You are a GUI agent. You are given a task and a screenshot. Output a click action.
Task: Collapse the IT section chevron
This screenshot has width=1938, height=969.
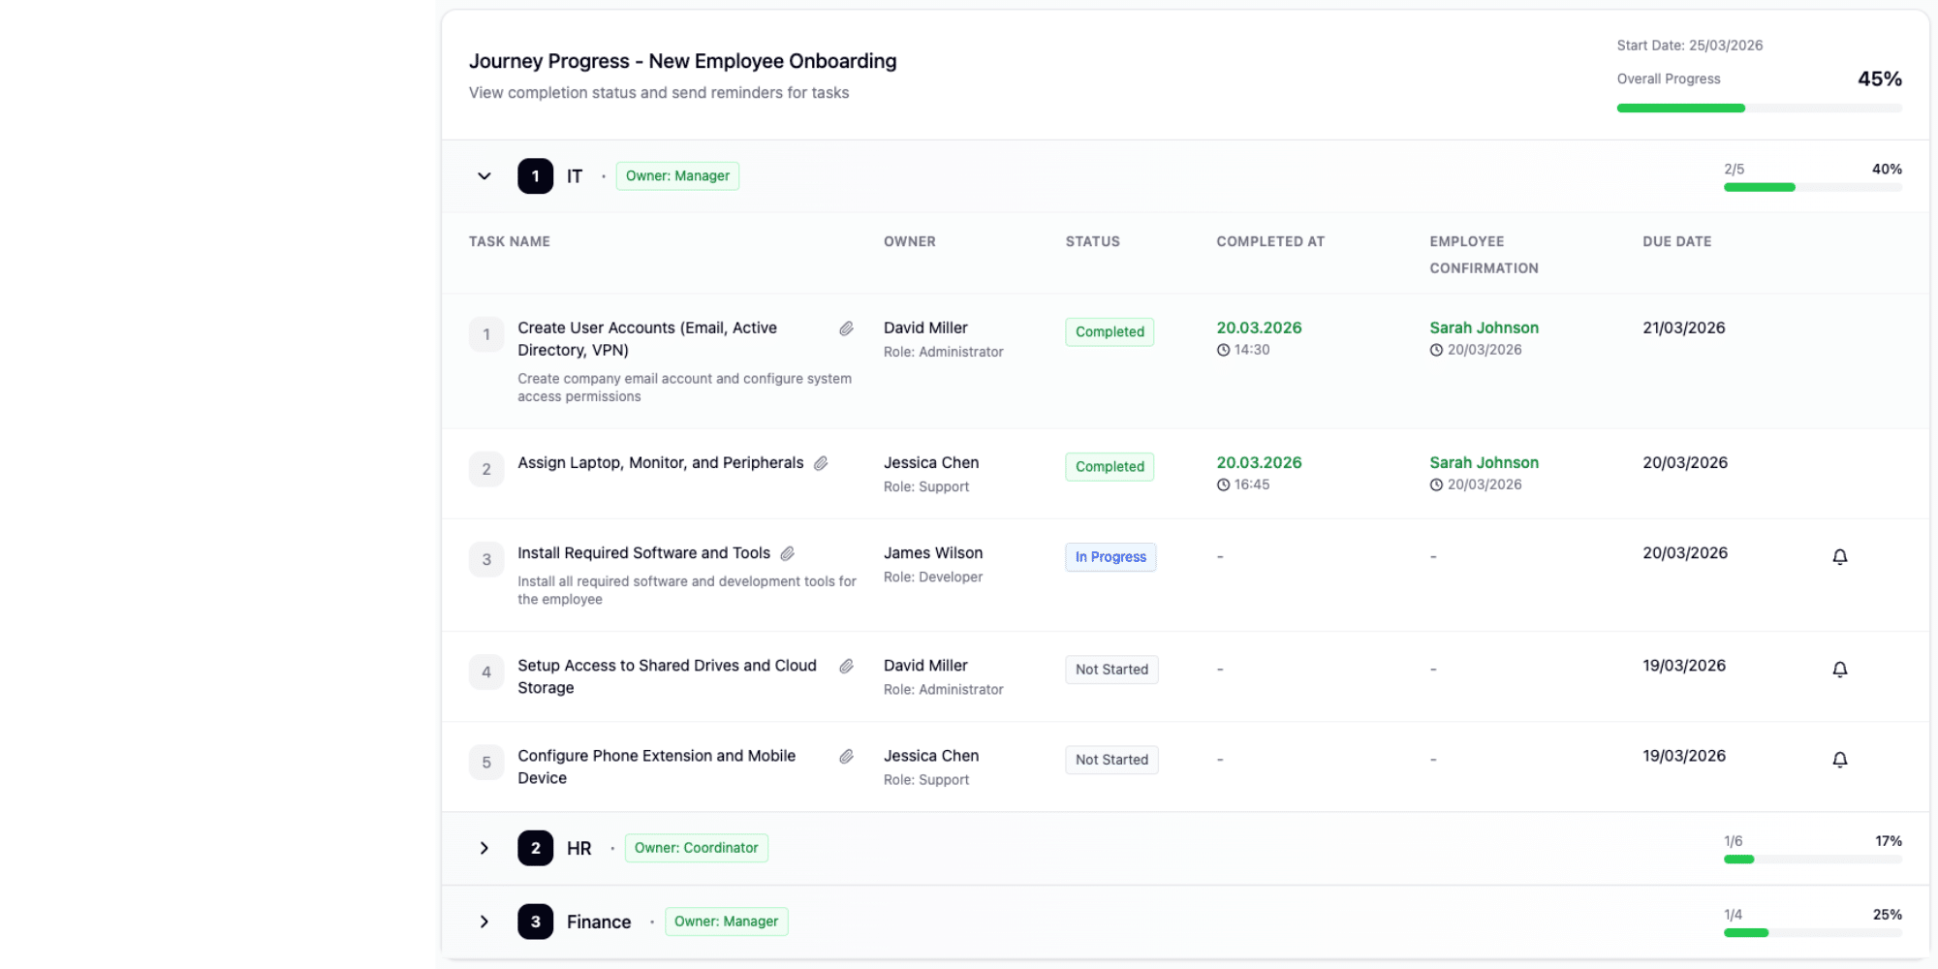click(484, 176)
